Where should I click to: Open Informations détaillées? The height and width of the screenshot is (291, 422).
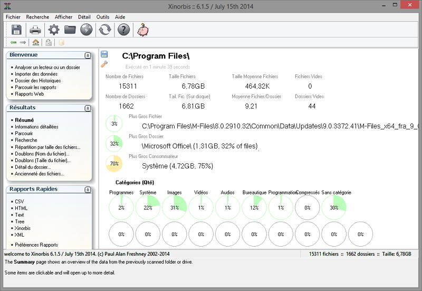click(36, 127)
